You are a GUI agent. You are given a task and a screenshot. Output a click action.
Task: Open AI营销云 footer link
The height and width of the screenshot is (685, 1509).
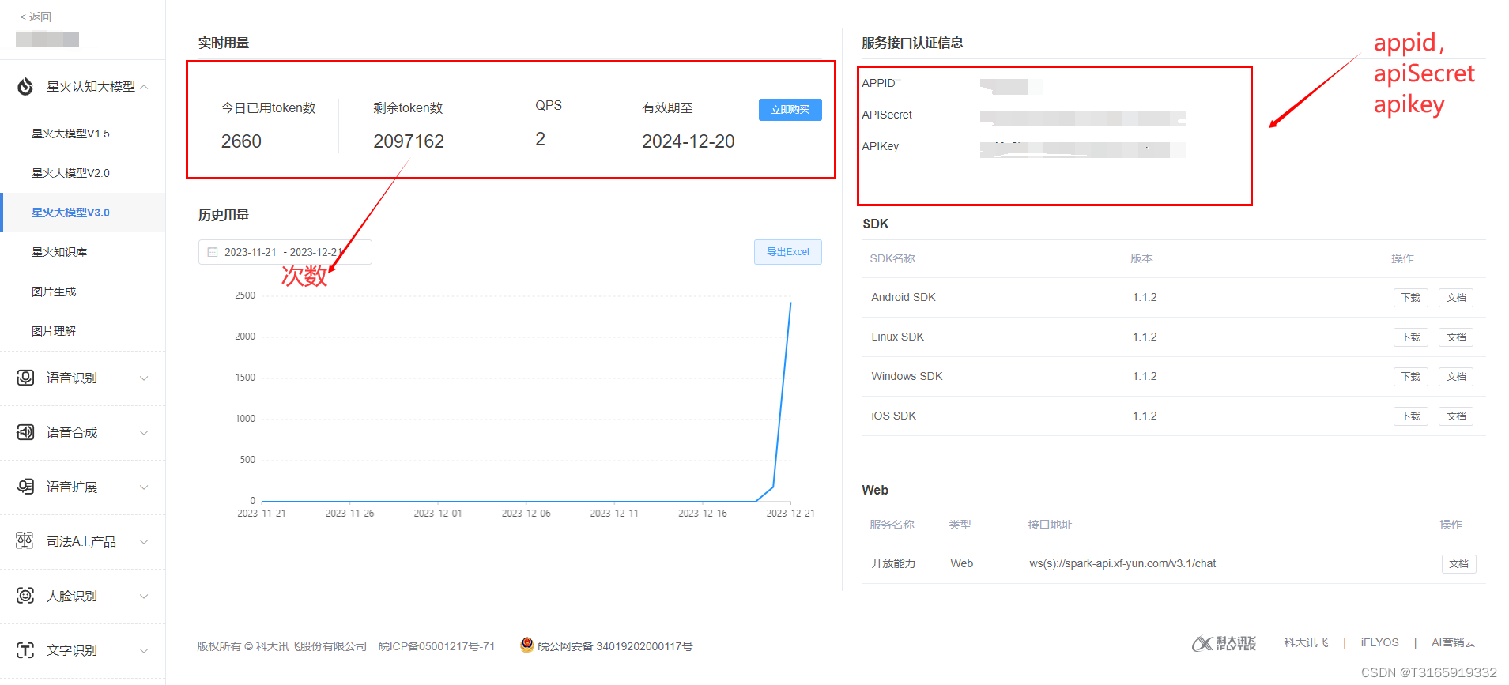[1453, 642]
